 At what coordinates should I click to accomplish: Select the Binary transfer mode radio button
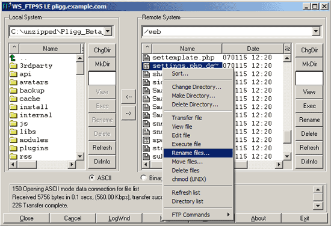tap(143, 178)
